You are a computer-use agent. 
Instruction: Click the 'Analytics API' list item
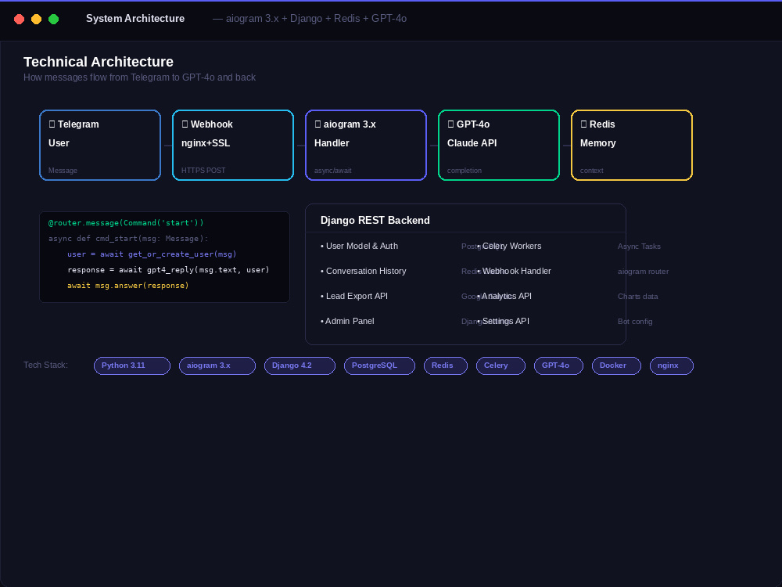pyautogui.click(x=504, y=296)
